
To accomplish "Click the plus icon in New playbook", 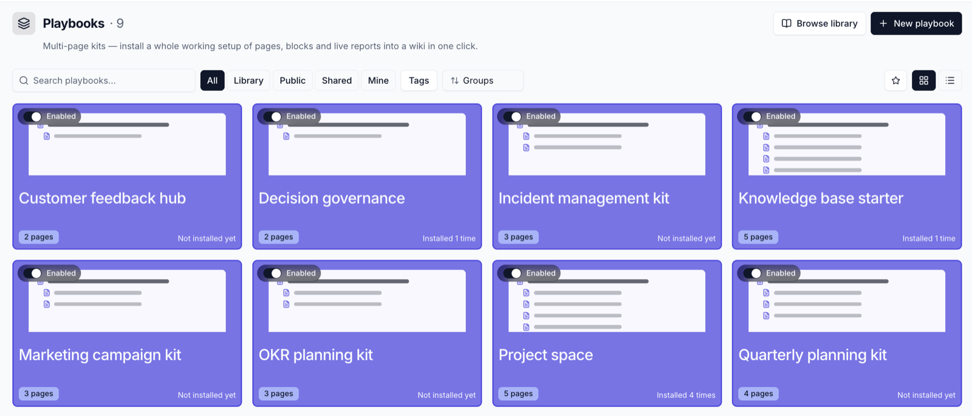I will pos(883,24).
